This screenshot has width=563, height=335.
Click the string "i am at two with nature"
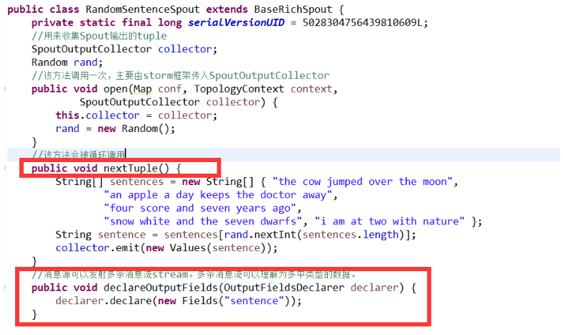[x=389, y=221]
